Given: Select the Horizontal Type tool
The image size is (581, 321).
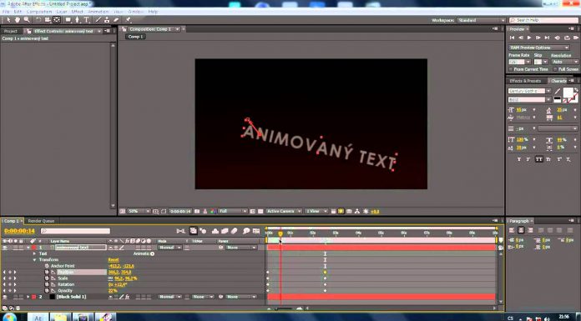Looking at the screenshot, I should [87, 20].
